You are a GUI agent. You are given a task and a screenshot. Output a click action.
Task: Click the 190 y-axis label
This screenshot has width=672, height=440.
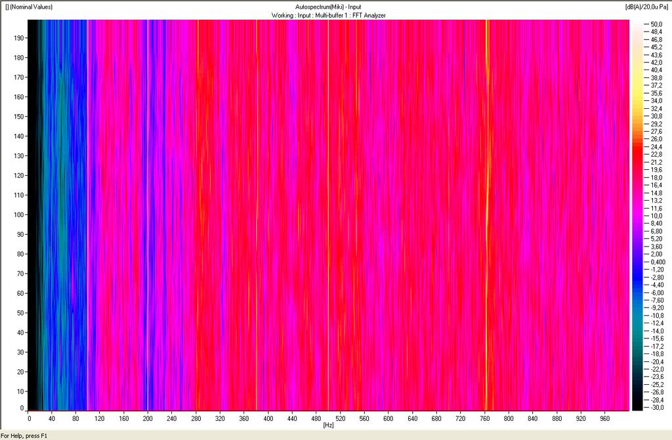tap(19, 37)
